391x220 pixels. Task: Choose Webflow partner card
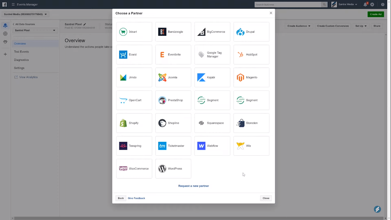tap(212, 146)
